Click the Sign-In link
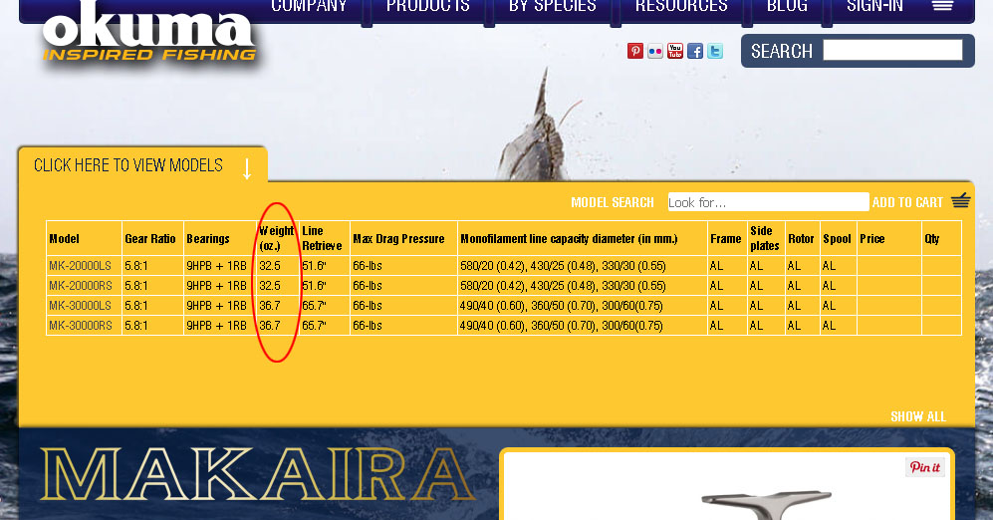993x520 pixels. tap(874, 7)
